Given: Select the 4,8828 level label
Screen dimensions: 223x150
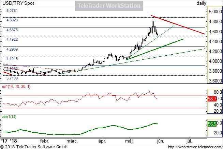Looking at the screenshot, I should click(x=12, y=20).
